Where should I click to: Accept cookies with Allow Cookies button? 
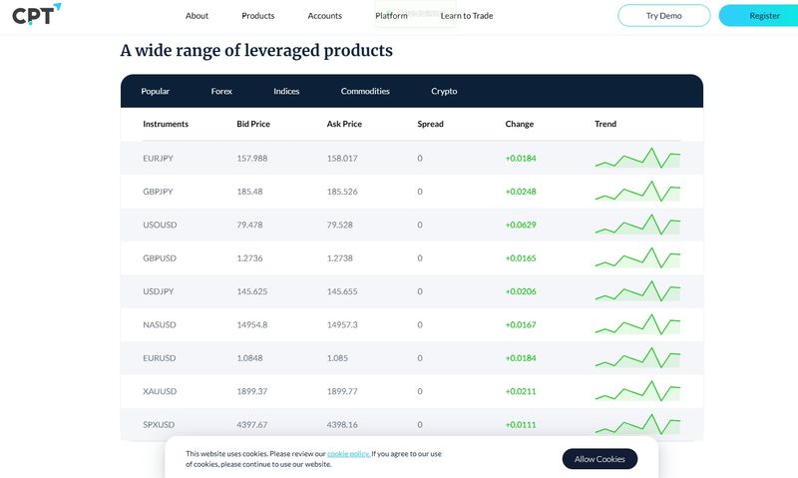click(599, 459)
